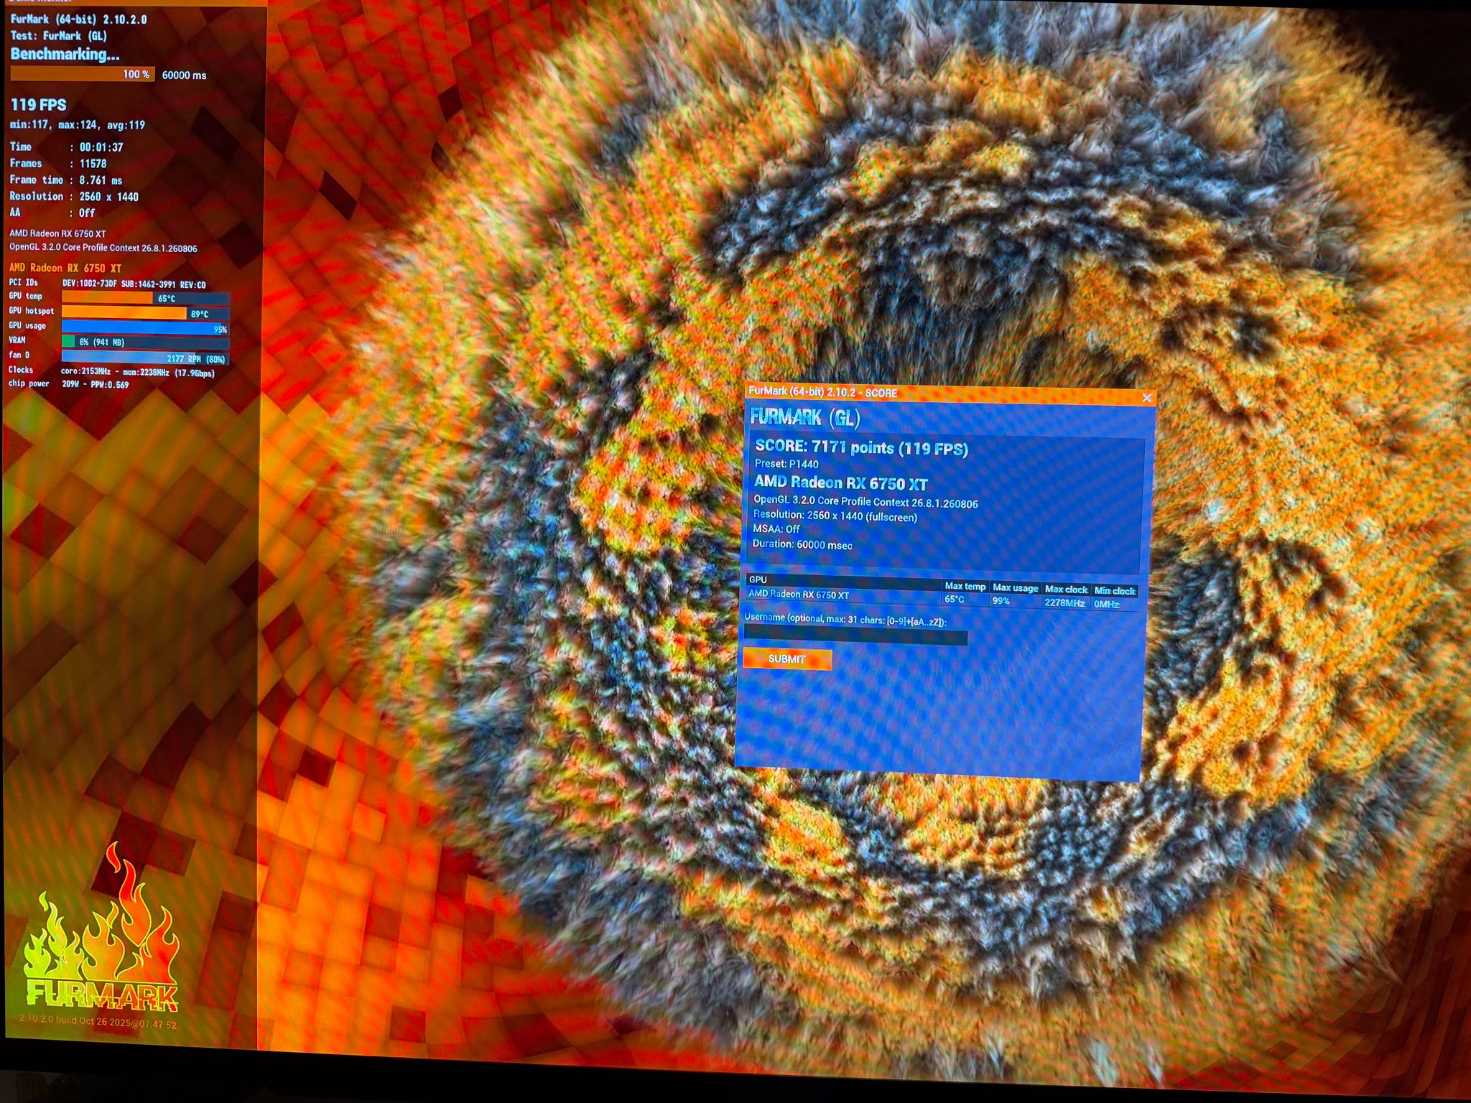Click the 'Max temp' column header

(965, 587)
